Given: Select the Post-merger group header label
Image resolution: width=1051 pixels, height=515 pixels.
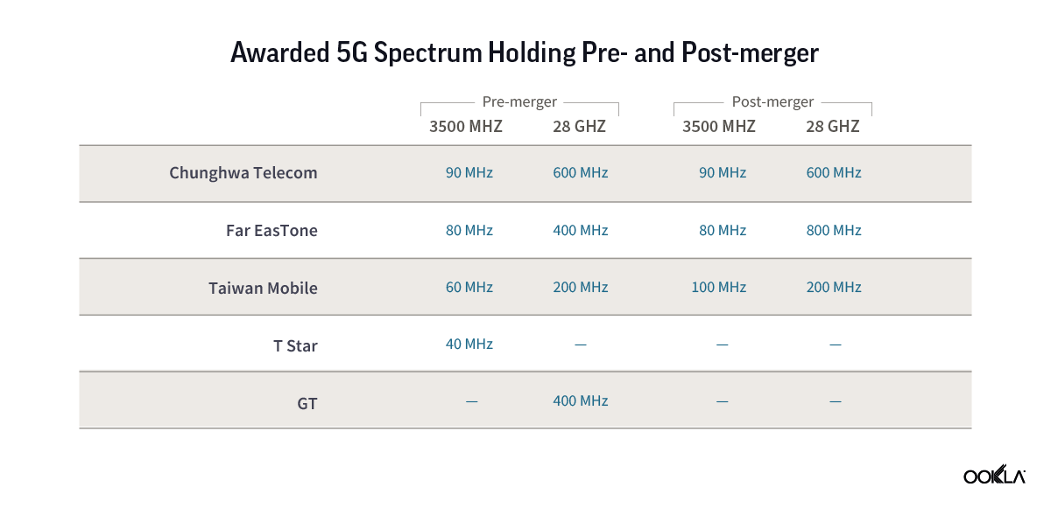Looking at the screenshot, I should tap(772, 102).
